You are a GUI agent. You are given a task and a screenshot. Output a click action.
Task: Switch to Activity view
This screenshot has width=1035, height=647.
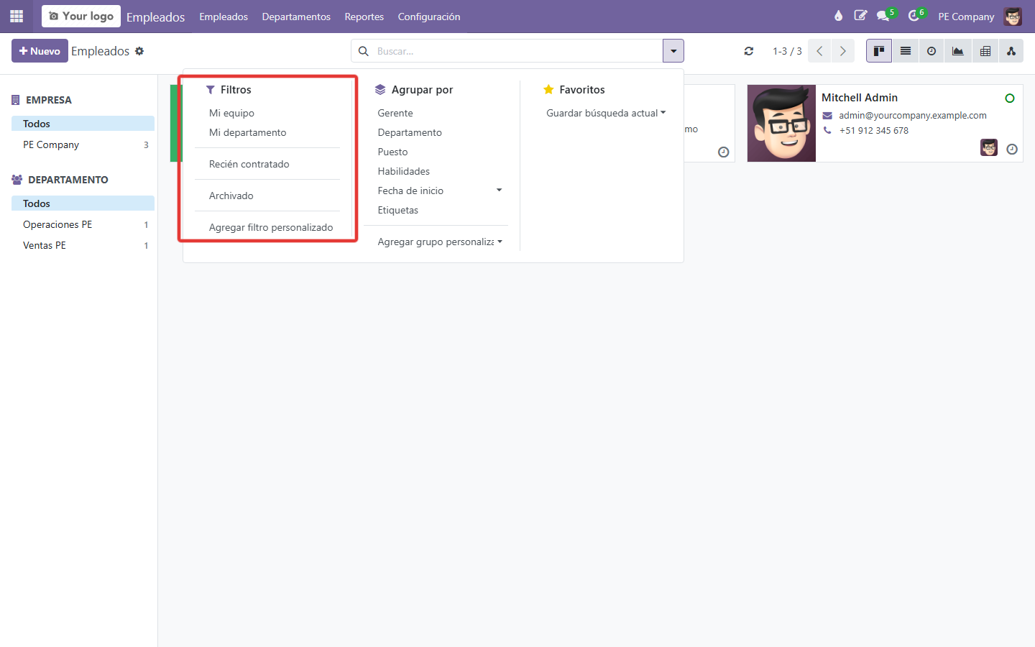coord(931,51)
